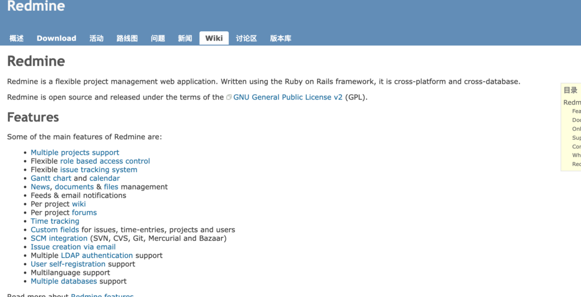Viewport: 581px width, 297px height.
Task: Click the external link icon before GNU
Action: [x=229, y=98]
